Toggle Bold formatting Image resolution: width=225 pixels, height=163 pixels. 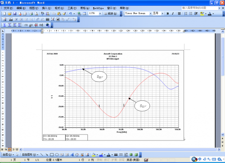click(x=168, y=14)
